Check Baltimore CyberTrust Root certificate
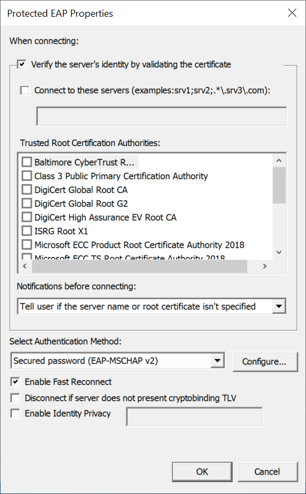The image size is (306, 494). [27, 163]
